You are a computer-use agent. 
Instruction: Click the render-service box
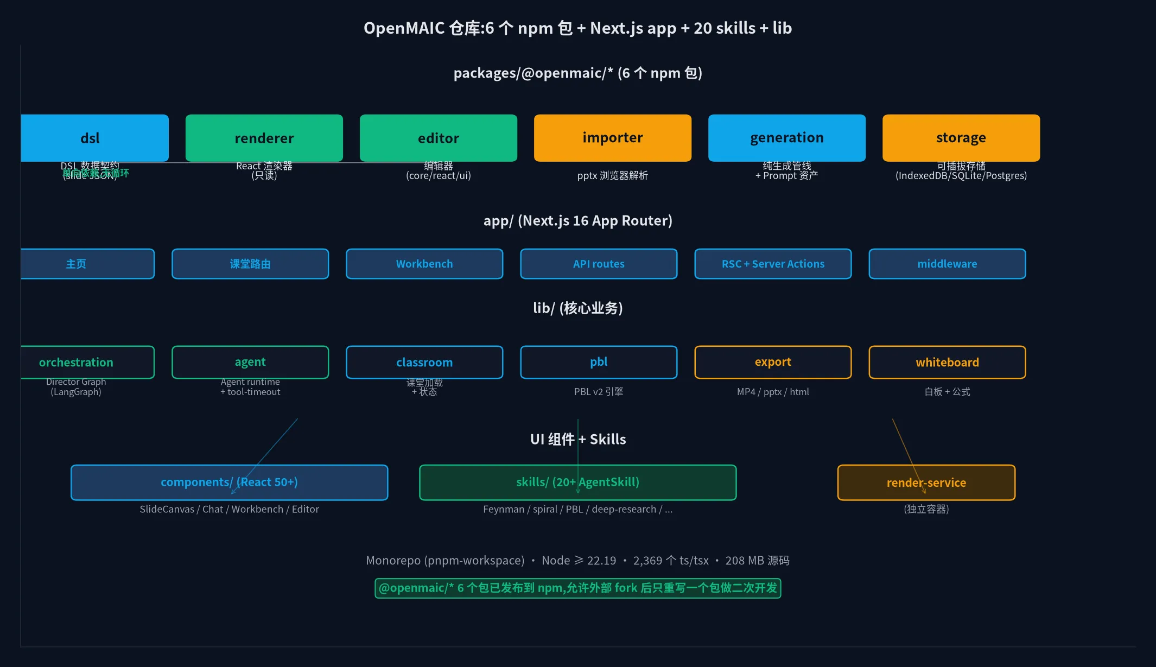[926, 482]
